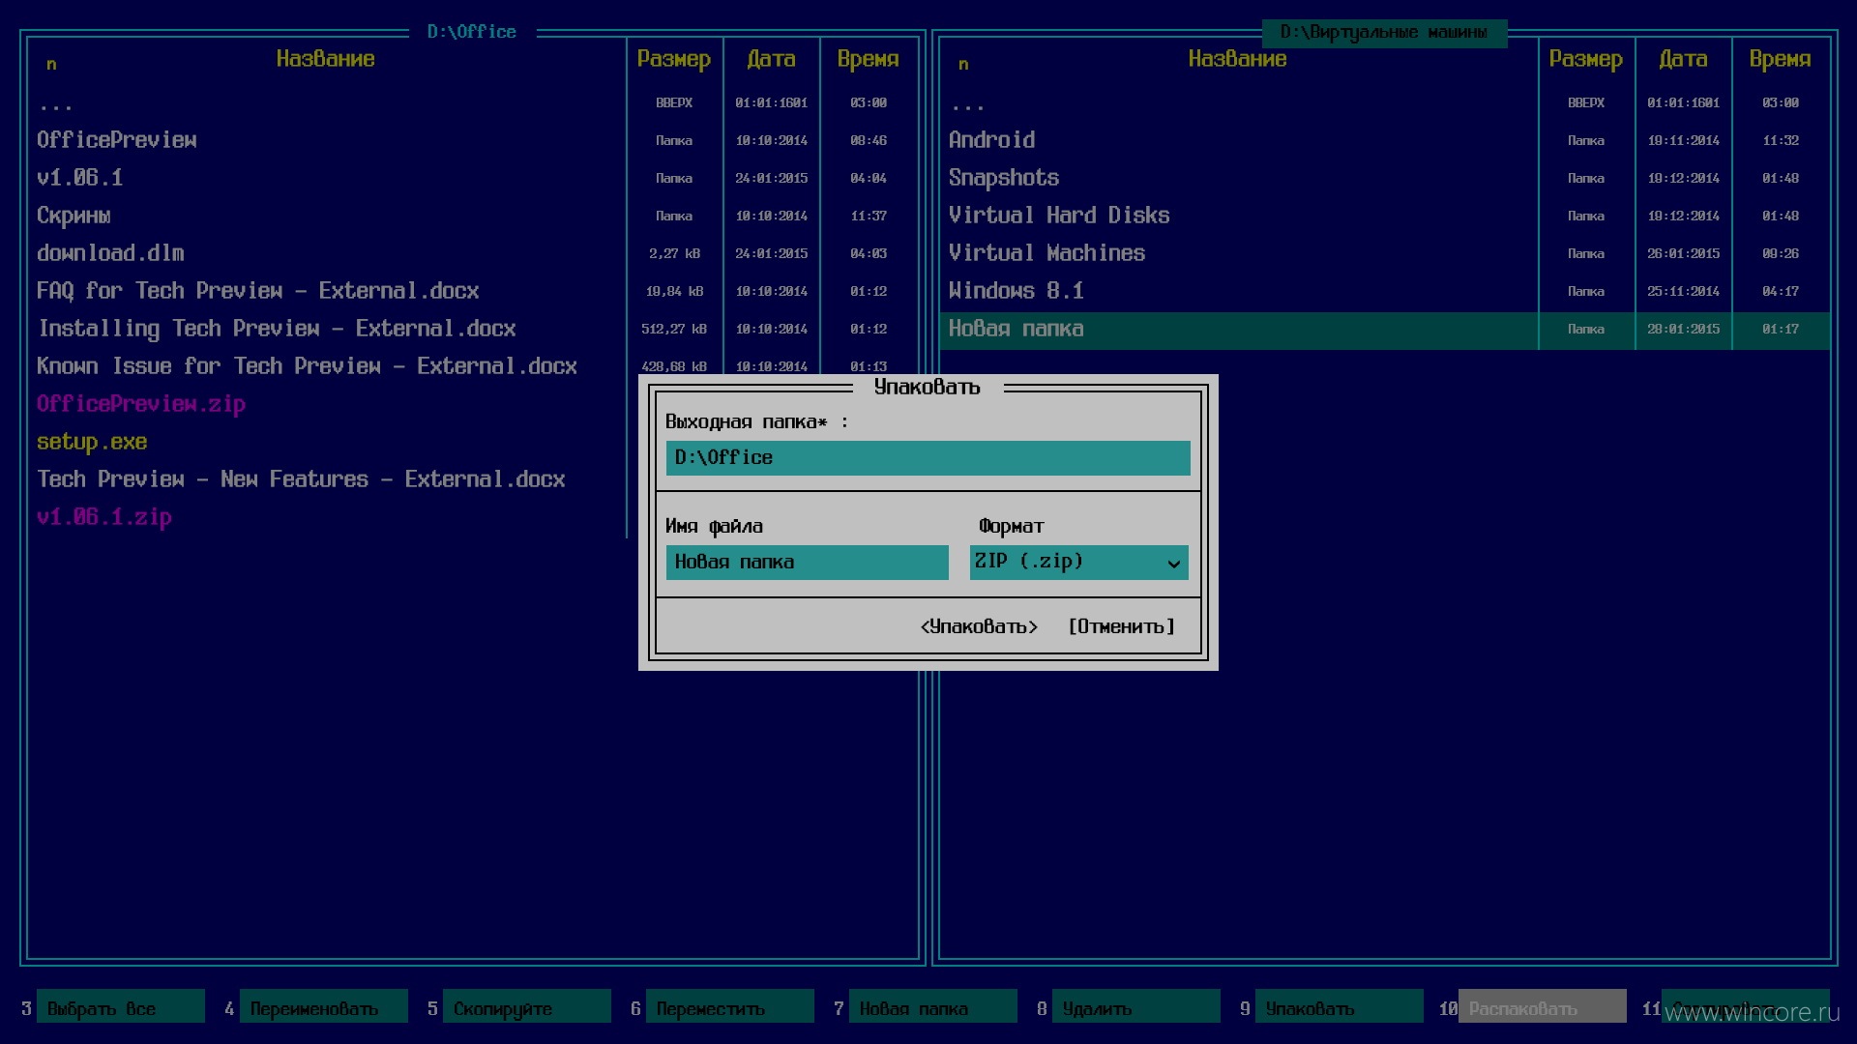The width and height of the screenshot is (1857, 1044).
Task: Select the v1.06.1 folder row
Action: pos(79,178)
